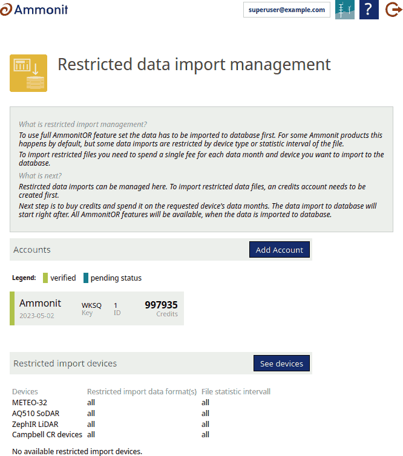Select account date 2023-05-02
The image size is (403, 456).
(37, 316)
